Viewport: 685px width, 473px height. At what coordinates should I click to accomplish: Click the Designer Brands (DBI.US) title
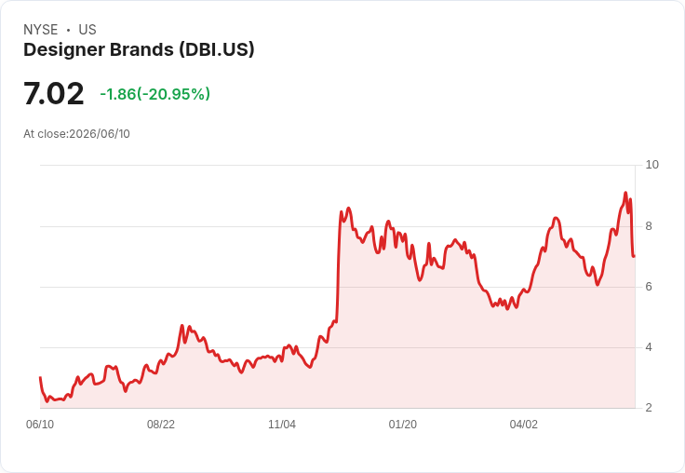pyautogui.click(x=139, y=50)
